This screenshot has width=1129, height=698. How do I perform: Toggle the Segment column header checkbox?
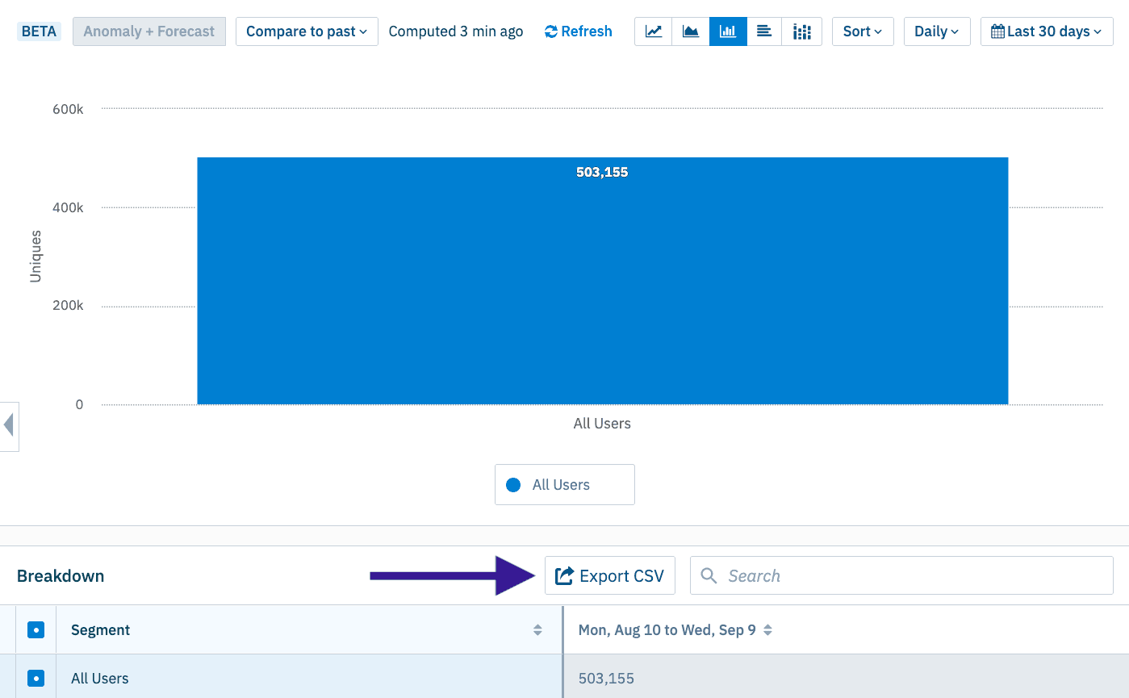coord(35,629)
